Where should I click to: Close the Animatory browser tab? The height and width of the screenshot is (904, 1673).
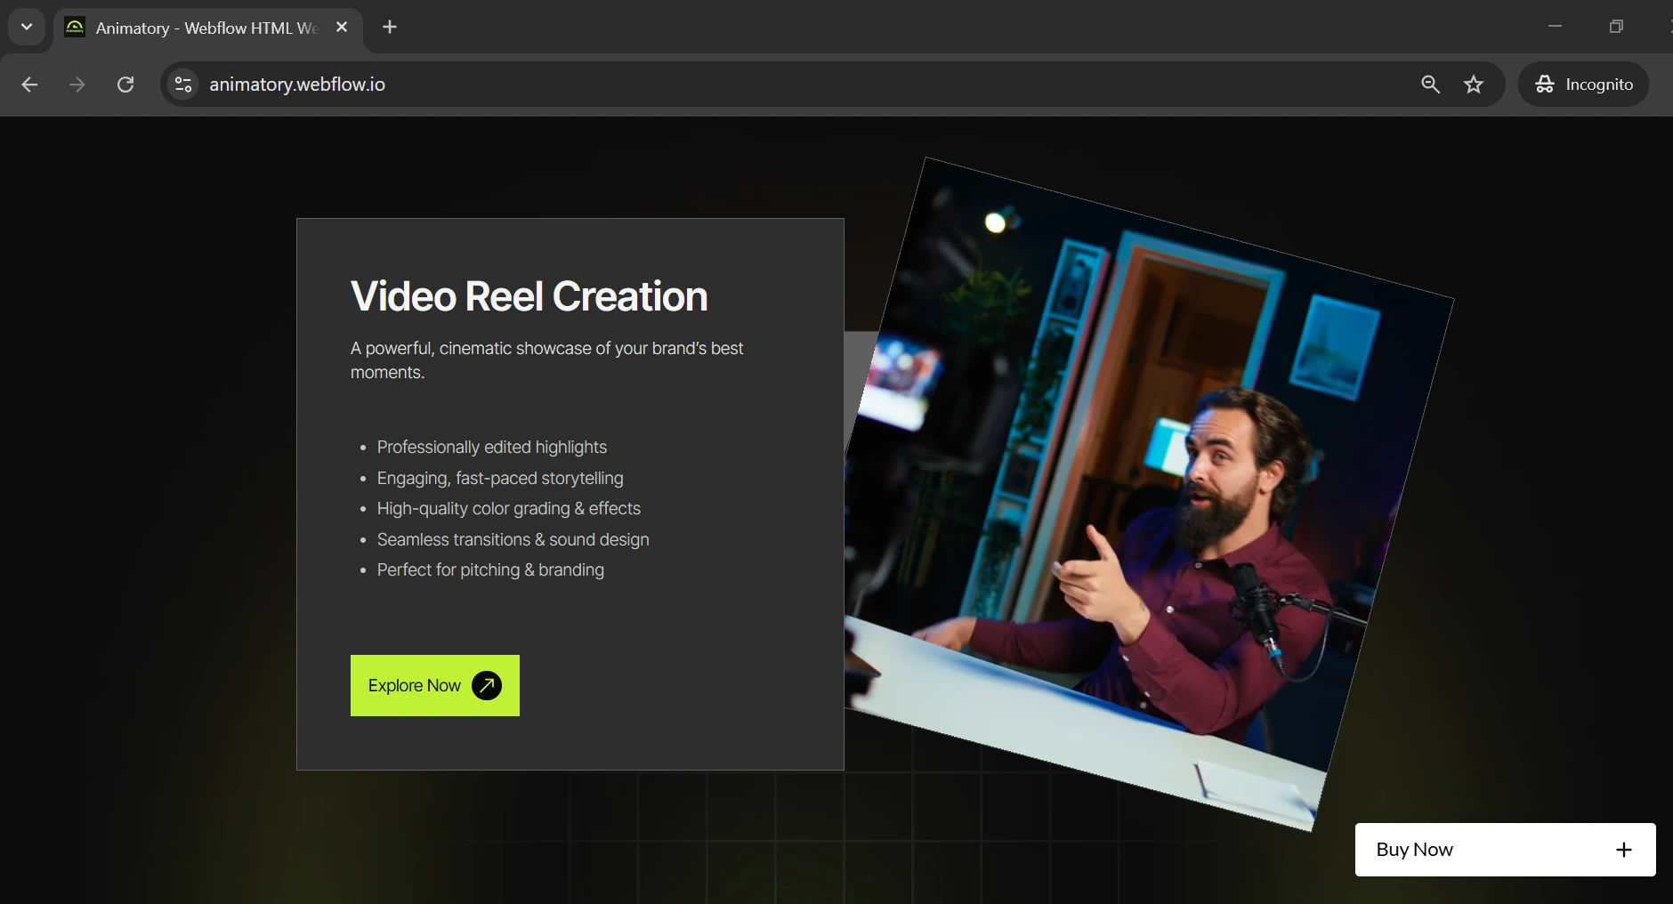342,28
